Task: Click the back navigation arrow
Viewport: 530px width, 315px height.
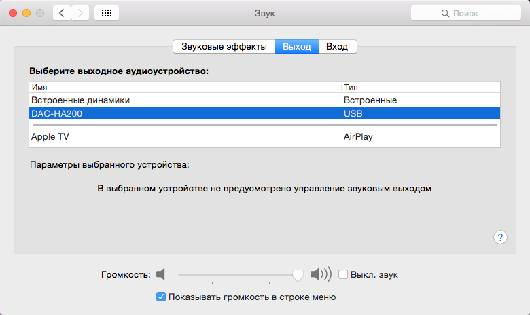Action: tap(62, 13)
